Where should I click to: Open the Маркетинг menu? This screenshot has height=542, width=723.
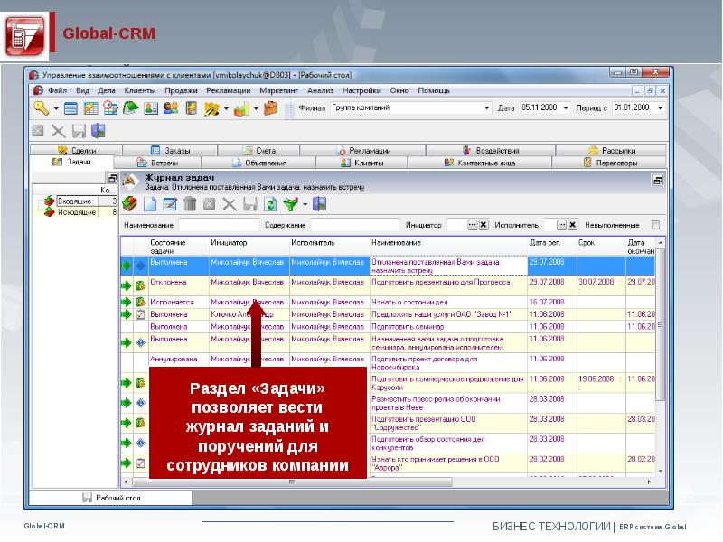pyautogui.click(x=278, y=91)
